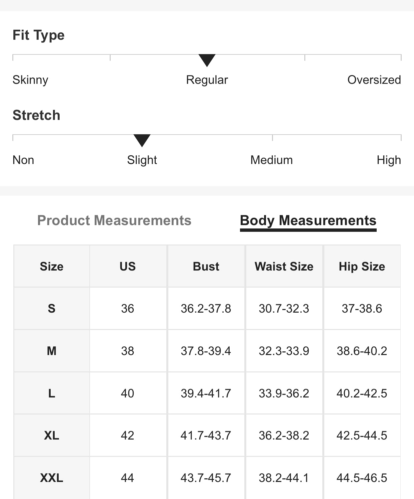Click the High stretch label
Screen dimensions: 414x499
(x=389, y=160)
